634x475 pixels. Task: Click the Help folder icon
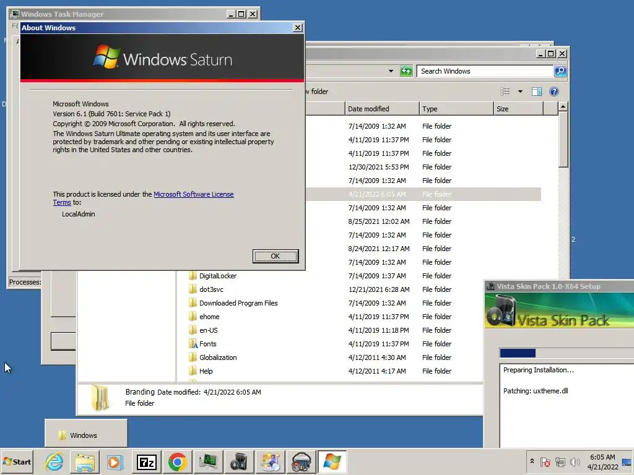(x=193, y=371)
